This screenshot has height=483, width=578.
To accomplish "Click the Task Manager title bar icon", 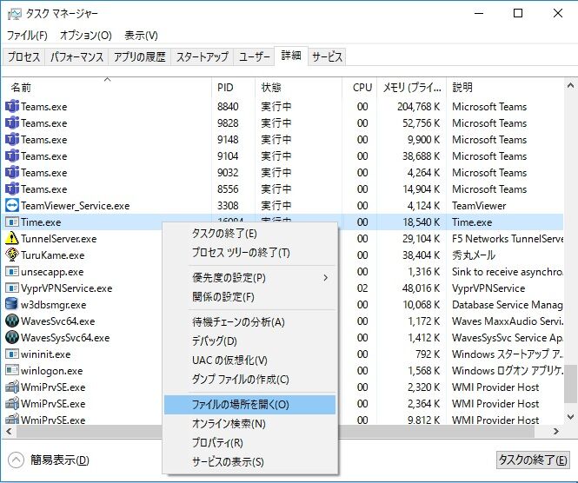I will pos(15,14).
